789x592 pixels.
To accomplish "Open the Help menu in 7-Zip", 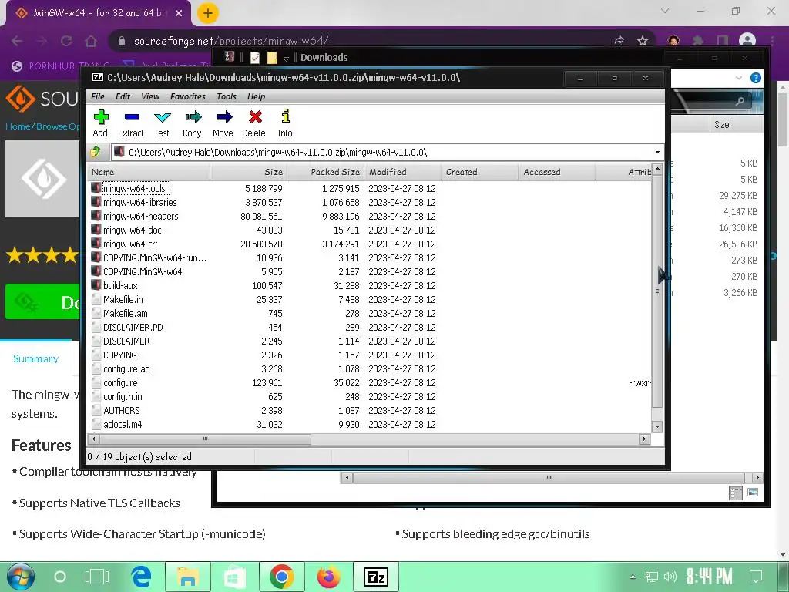I will click(x=256, y=96).
